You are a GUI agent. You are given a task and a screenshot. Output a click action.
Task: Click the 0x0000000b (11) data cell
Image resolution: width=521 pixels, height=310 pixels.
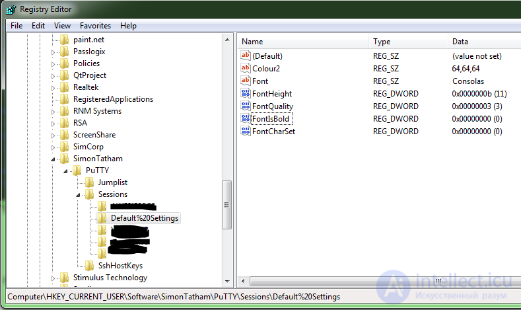point(479,94)
